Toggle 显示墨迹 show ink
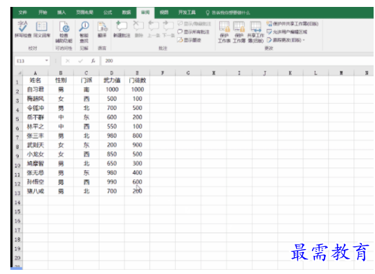The width and height of the screenshot is (375, 274). pos(189,40)
